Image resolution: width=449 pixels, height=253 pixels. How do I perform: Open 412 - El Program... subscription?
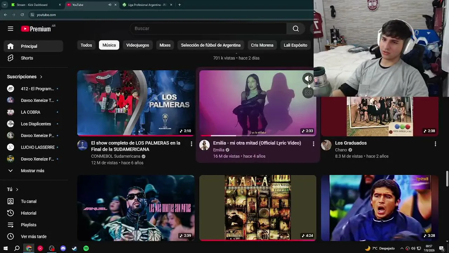pyautogui.click(x=34, y=89)
